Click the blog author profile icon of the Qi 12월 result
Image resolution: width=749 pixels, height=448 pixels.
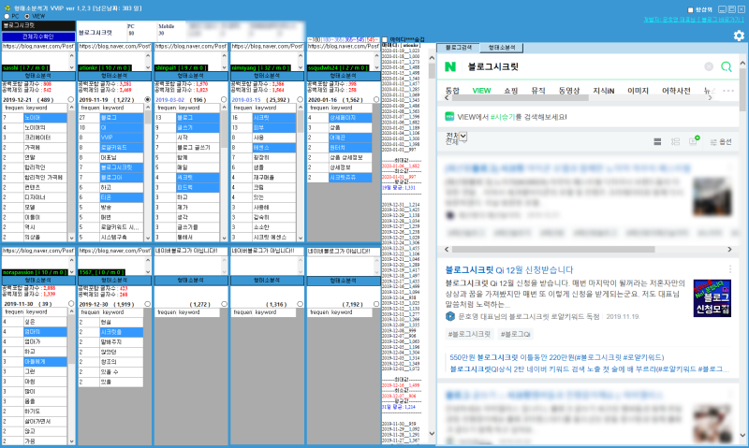[x=450, y=316]
